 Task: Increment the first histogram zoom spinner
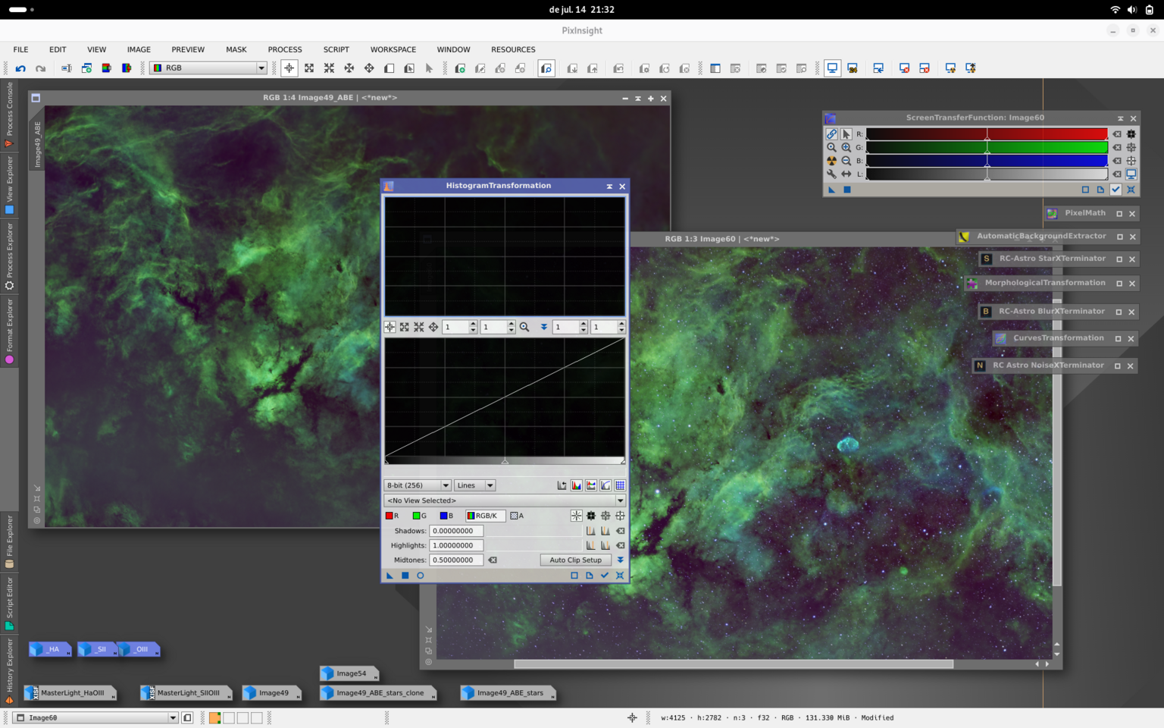(x=473, y=324)
